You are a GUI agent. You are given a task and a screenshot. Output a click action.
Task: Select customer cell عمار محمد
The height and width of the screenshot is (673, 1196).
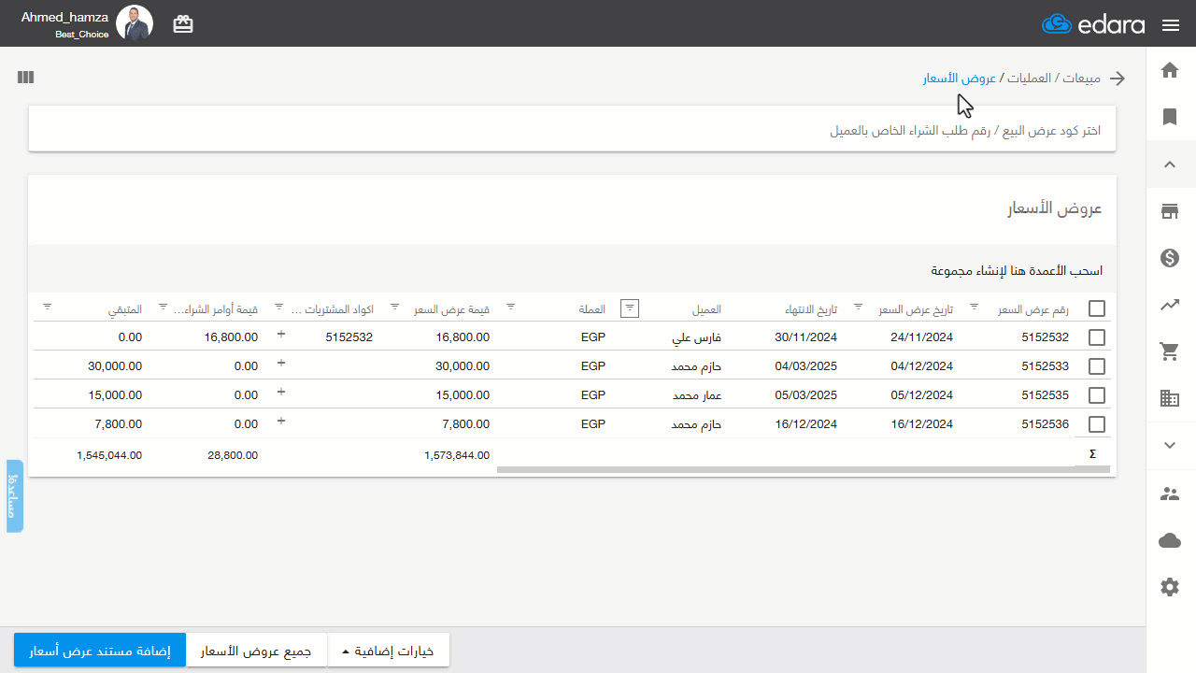(697, 395)
